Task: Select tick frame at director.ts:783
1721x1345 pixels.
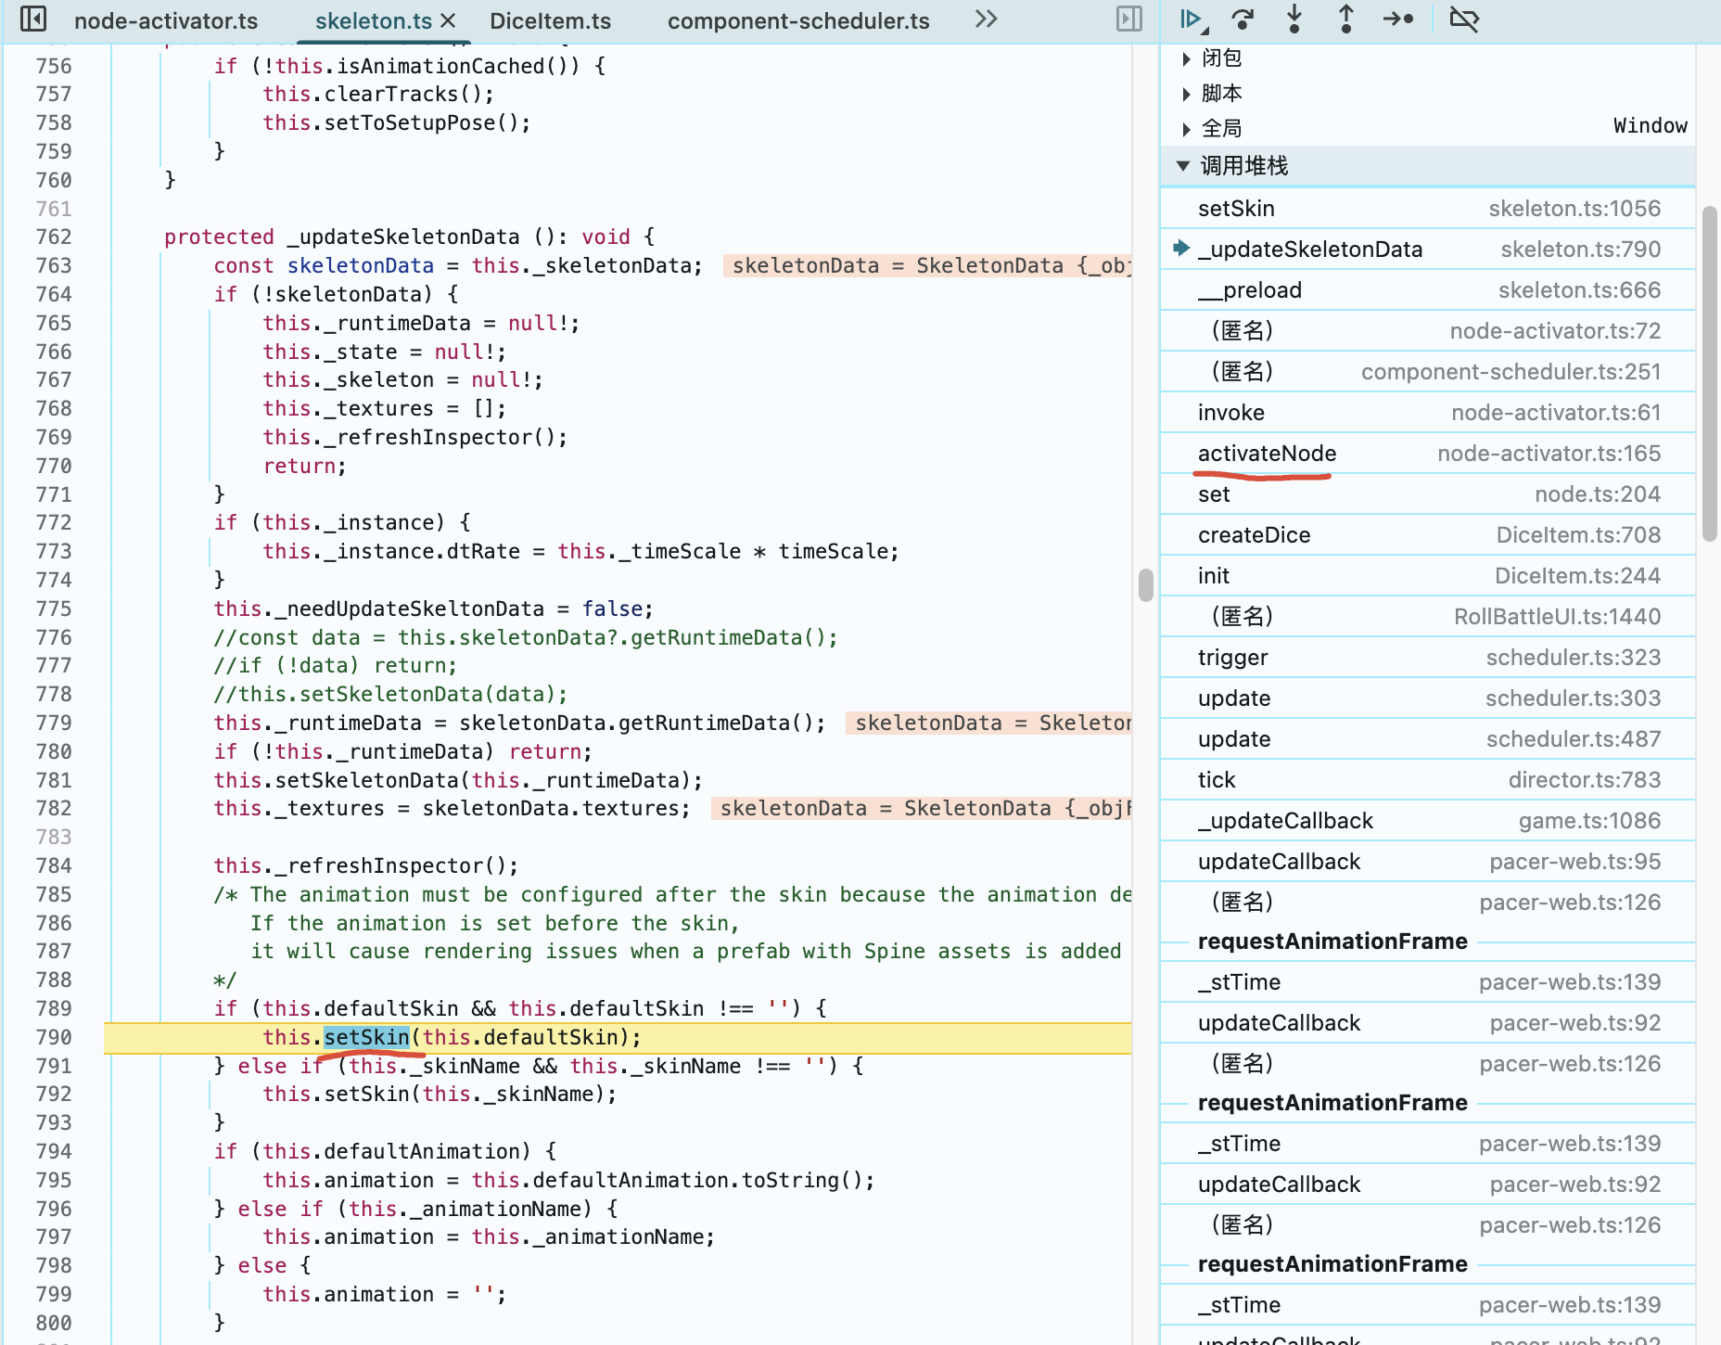Action: tap(1428, 780)
